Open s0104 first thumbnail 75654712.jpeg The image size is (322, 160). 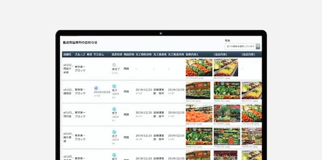(199, 136)
